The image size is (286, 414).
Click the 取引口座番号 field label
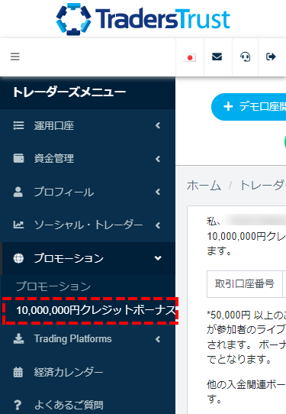[244, 284]
